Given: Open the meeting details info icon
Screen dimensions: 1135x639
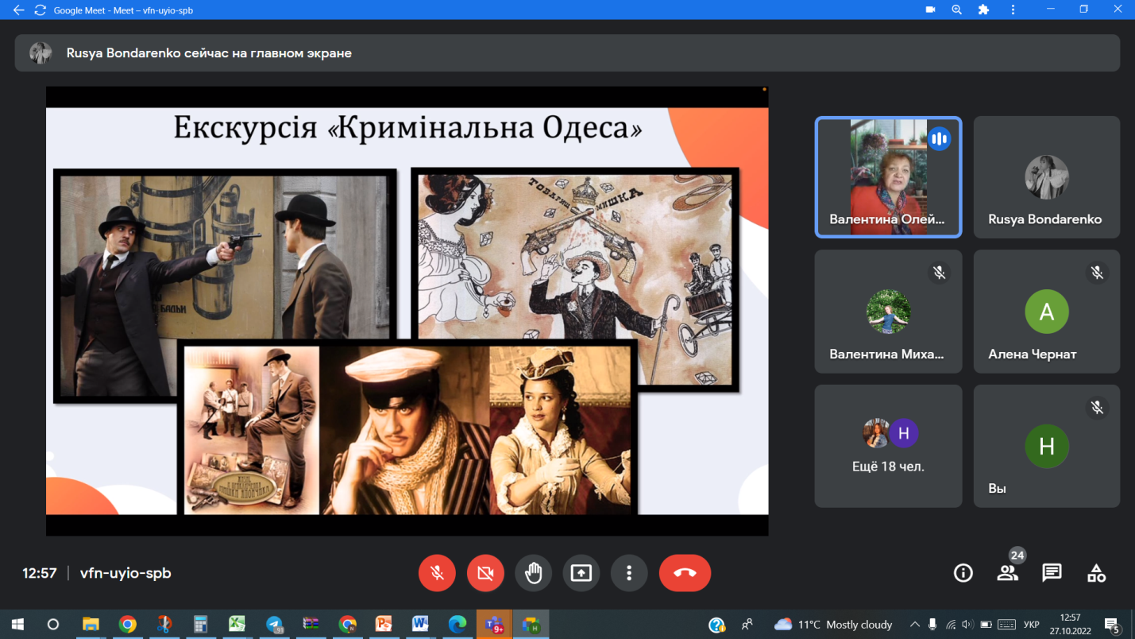Looking at the screenshot, I should tap(963, 573).
